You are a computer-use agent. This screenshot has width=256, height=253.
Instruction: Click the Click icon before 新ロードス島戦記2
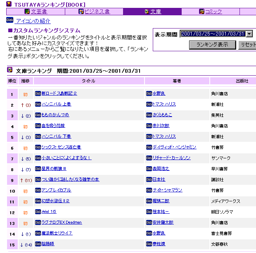point(38,93)
